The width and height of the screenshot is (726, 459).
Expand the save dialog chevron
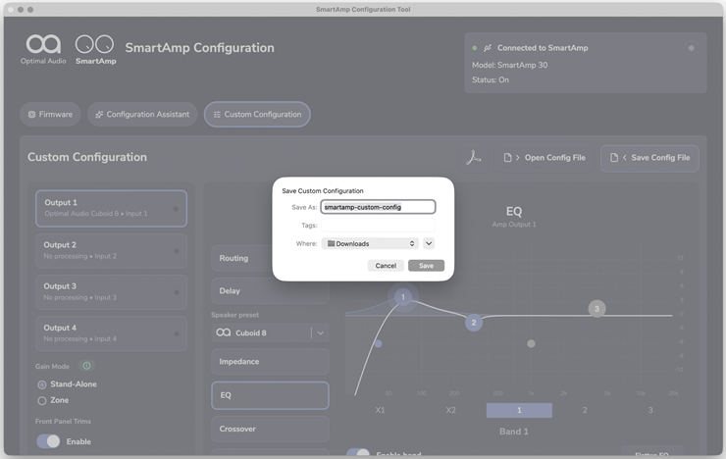click(x=429, y=243)
